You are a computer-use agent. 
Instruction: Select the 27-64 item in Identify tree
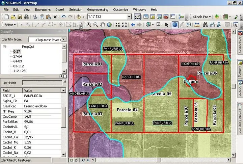18,56
